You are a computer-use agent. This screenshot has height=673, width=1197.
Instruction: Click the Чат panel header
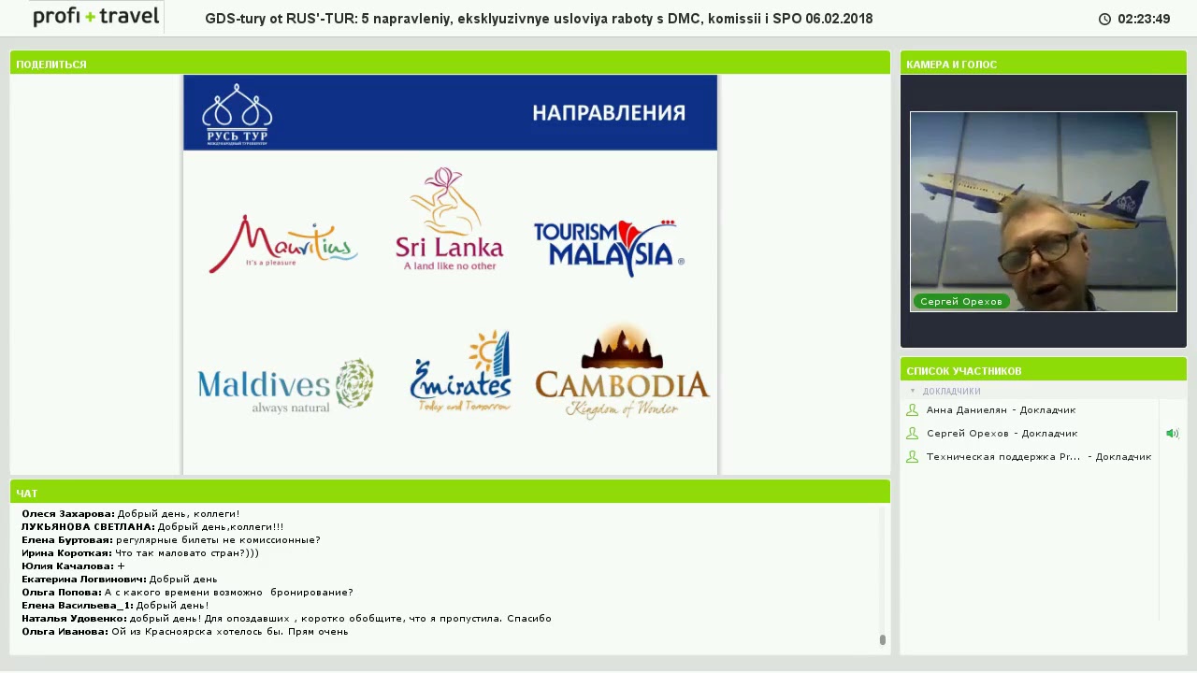tap(450, 493)
